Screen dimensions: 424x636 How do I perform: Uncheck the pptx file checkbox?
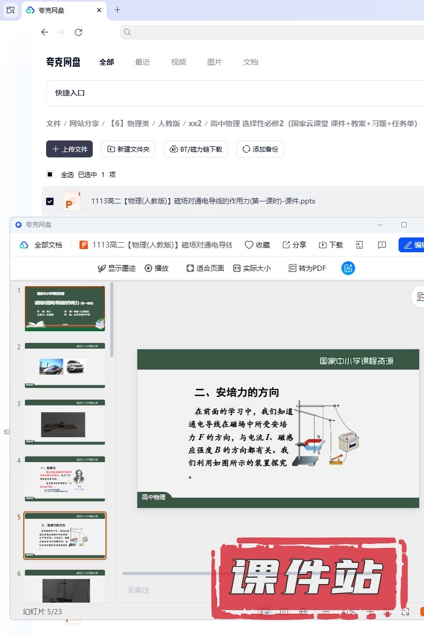tap(50, 201)
